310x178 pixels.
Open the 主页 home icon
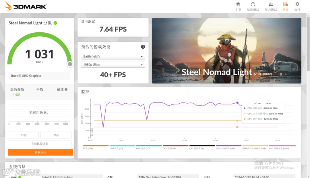tap(238, 4)
